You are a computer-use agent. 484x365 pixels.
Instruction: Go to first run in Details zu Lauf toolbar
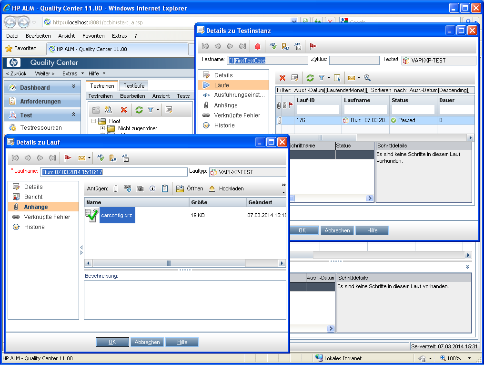(x=15, y=158)
